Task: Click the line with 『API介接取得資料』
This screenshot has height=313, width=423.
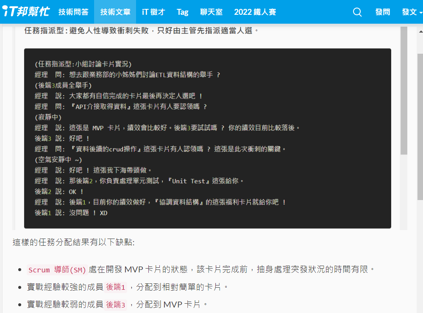Action: 121,107
